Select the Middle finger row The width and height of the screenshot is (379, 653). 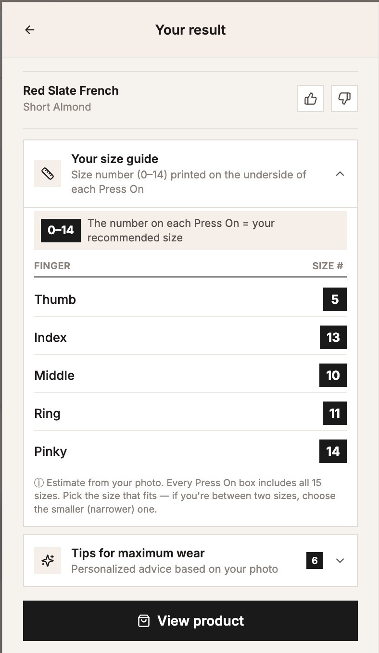tap(190, 376)
